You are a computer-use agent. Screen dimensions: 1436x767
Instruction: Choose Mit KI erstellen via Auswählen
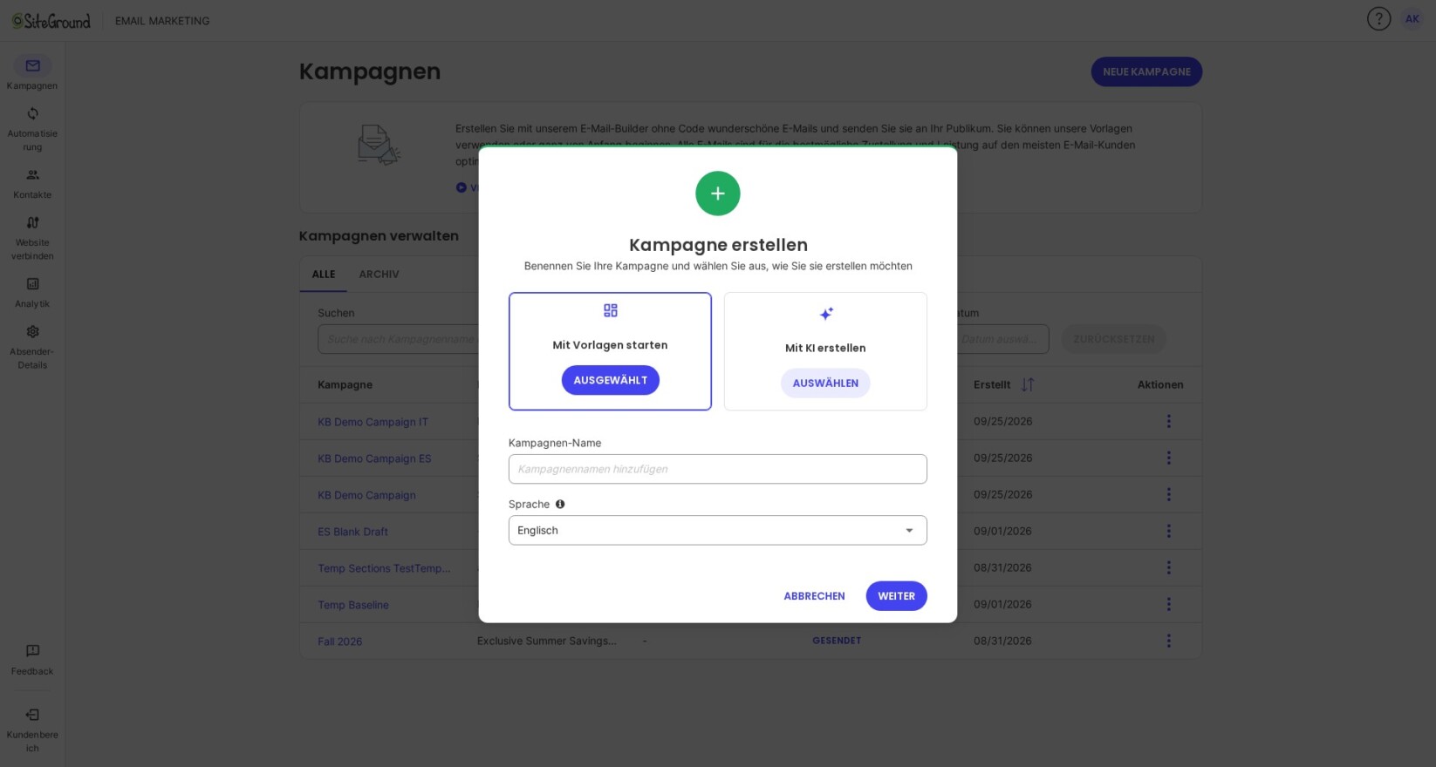825,383
